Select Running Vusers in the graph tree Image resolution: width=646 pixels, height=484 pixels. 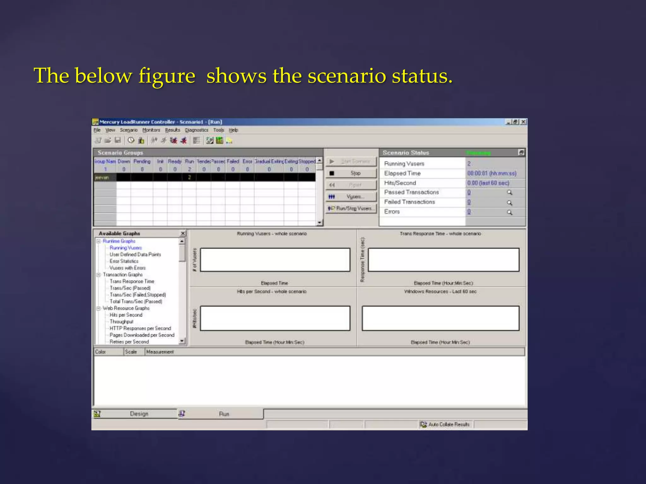click(x=126, y=248)
